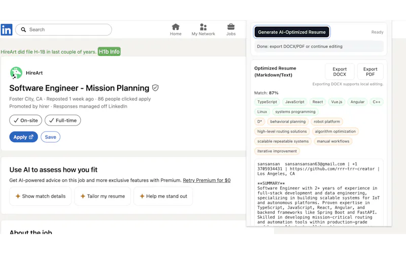Click the verified shield icon beside job title
Viewport: 406px width, 254px height.
point(155,88)
